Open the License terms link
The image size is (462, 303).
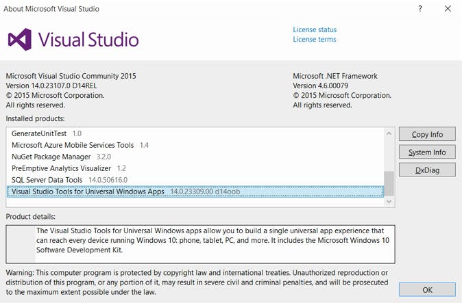point(315,40)
